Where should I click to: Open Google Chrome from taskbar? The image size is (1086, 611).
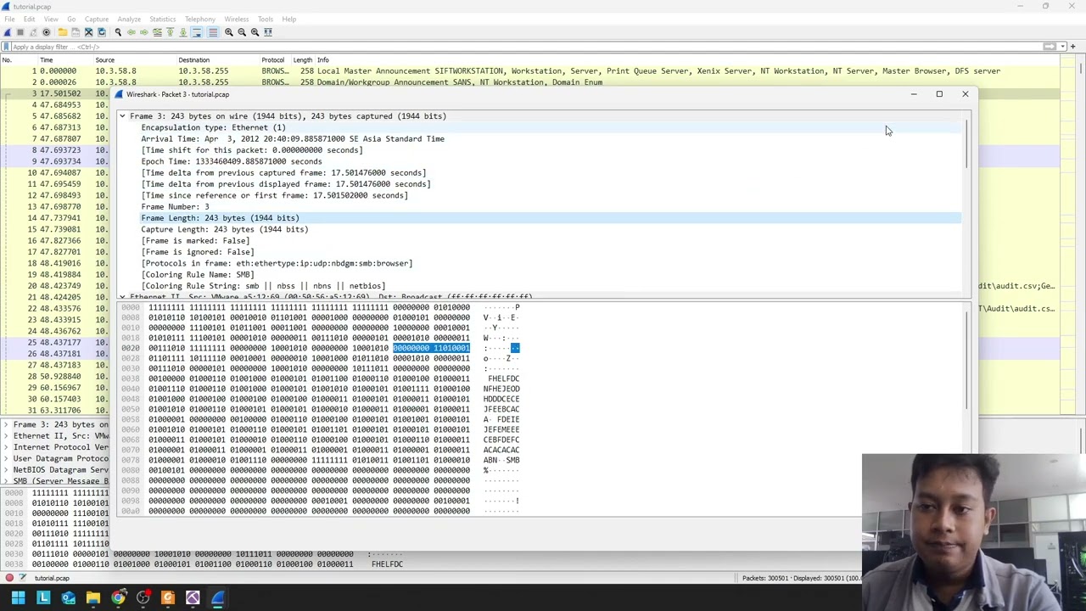(118, 598)
